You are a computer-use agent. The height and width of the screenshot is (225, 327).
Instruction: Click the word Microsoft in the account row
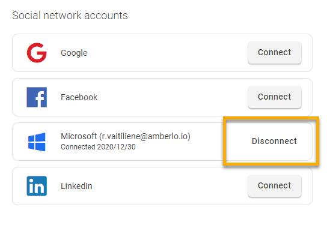coord(79,136)
